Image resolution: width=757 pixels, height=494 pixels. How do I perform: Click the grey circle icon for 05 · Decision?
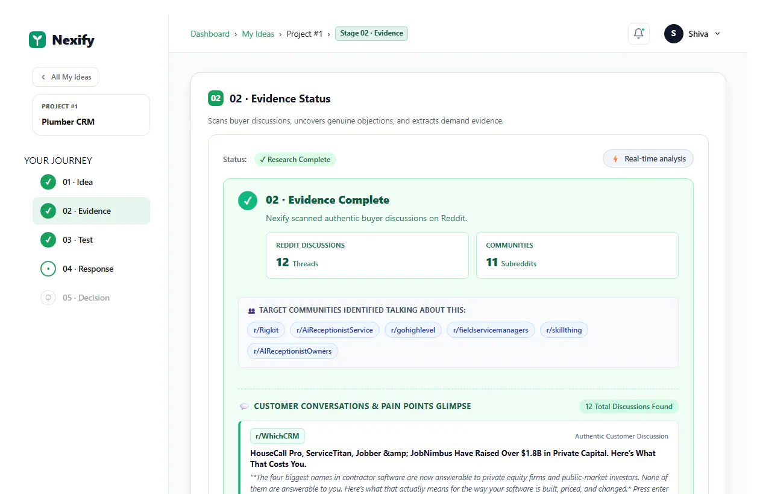(x=48, y=298)
